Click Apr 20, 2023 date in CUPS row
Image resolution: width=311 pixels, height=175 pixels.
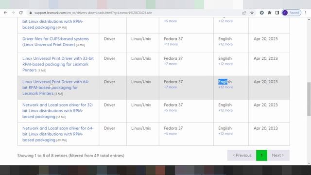[x=266, y=39]
